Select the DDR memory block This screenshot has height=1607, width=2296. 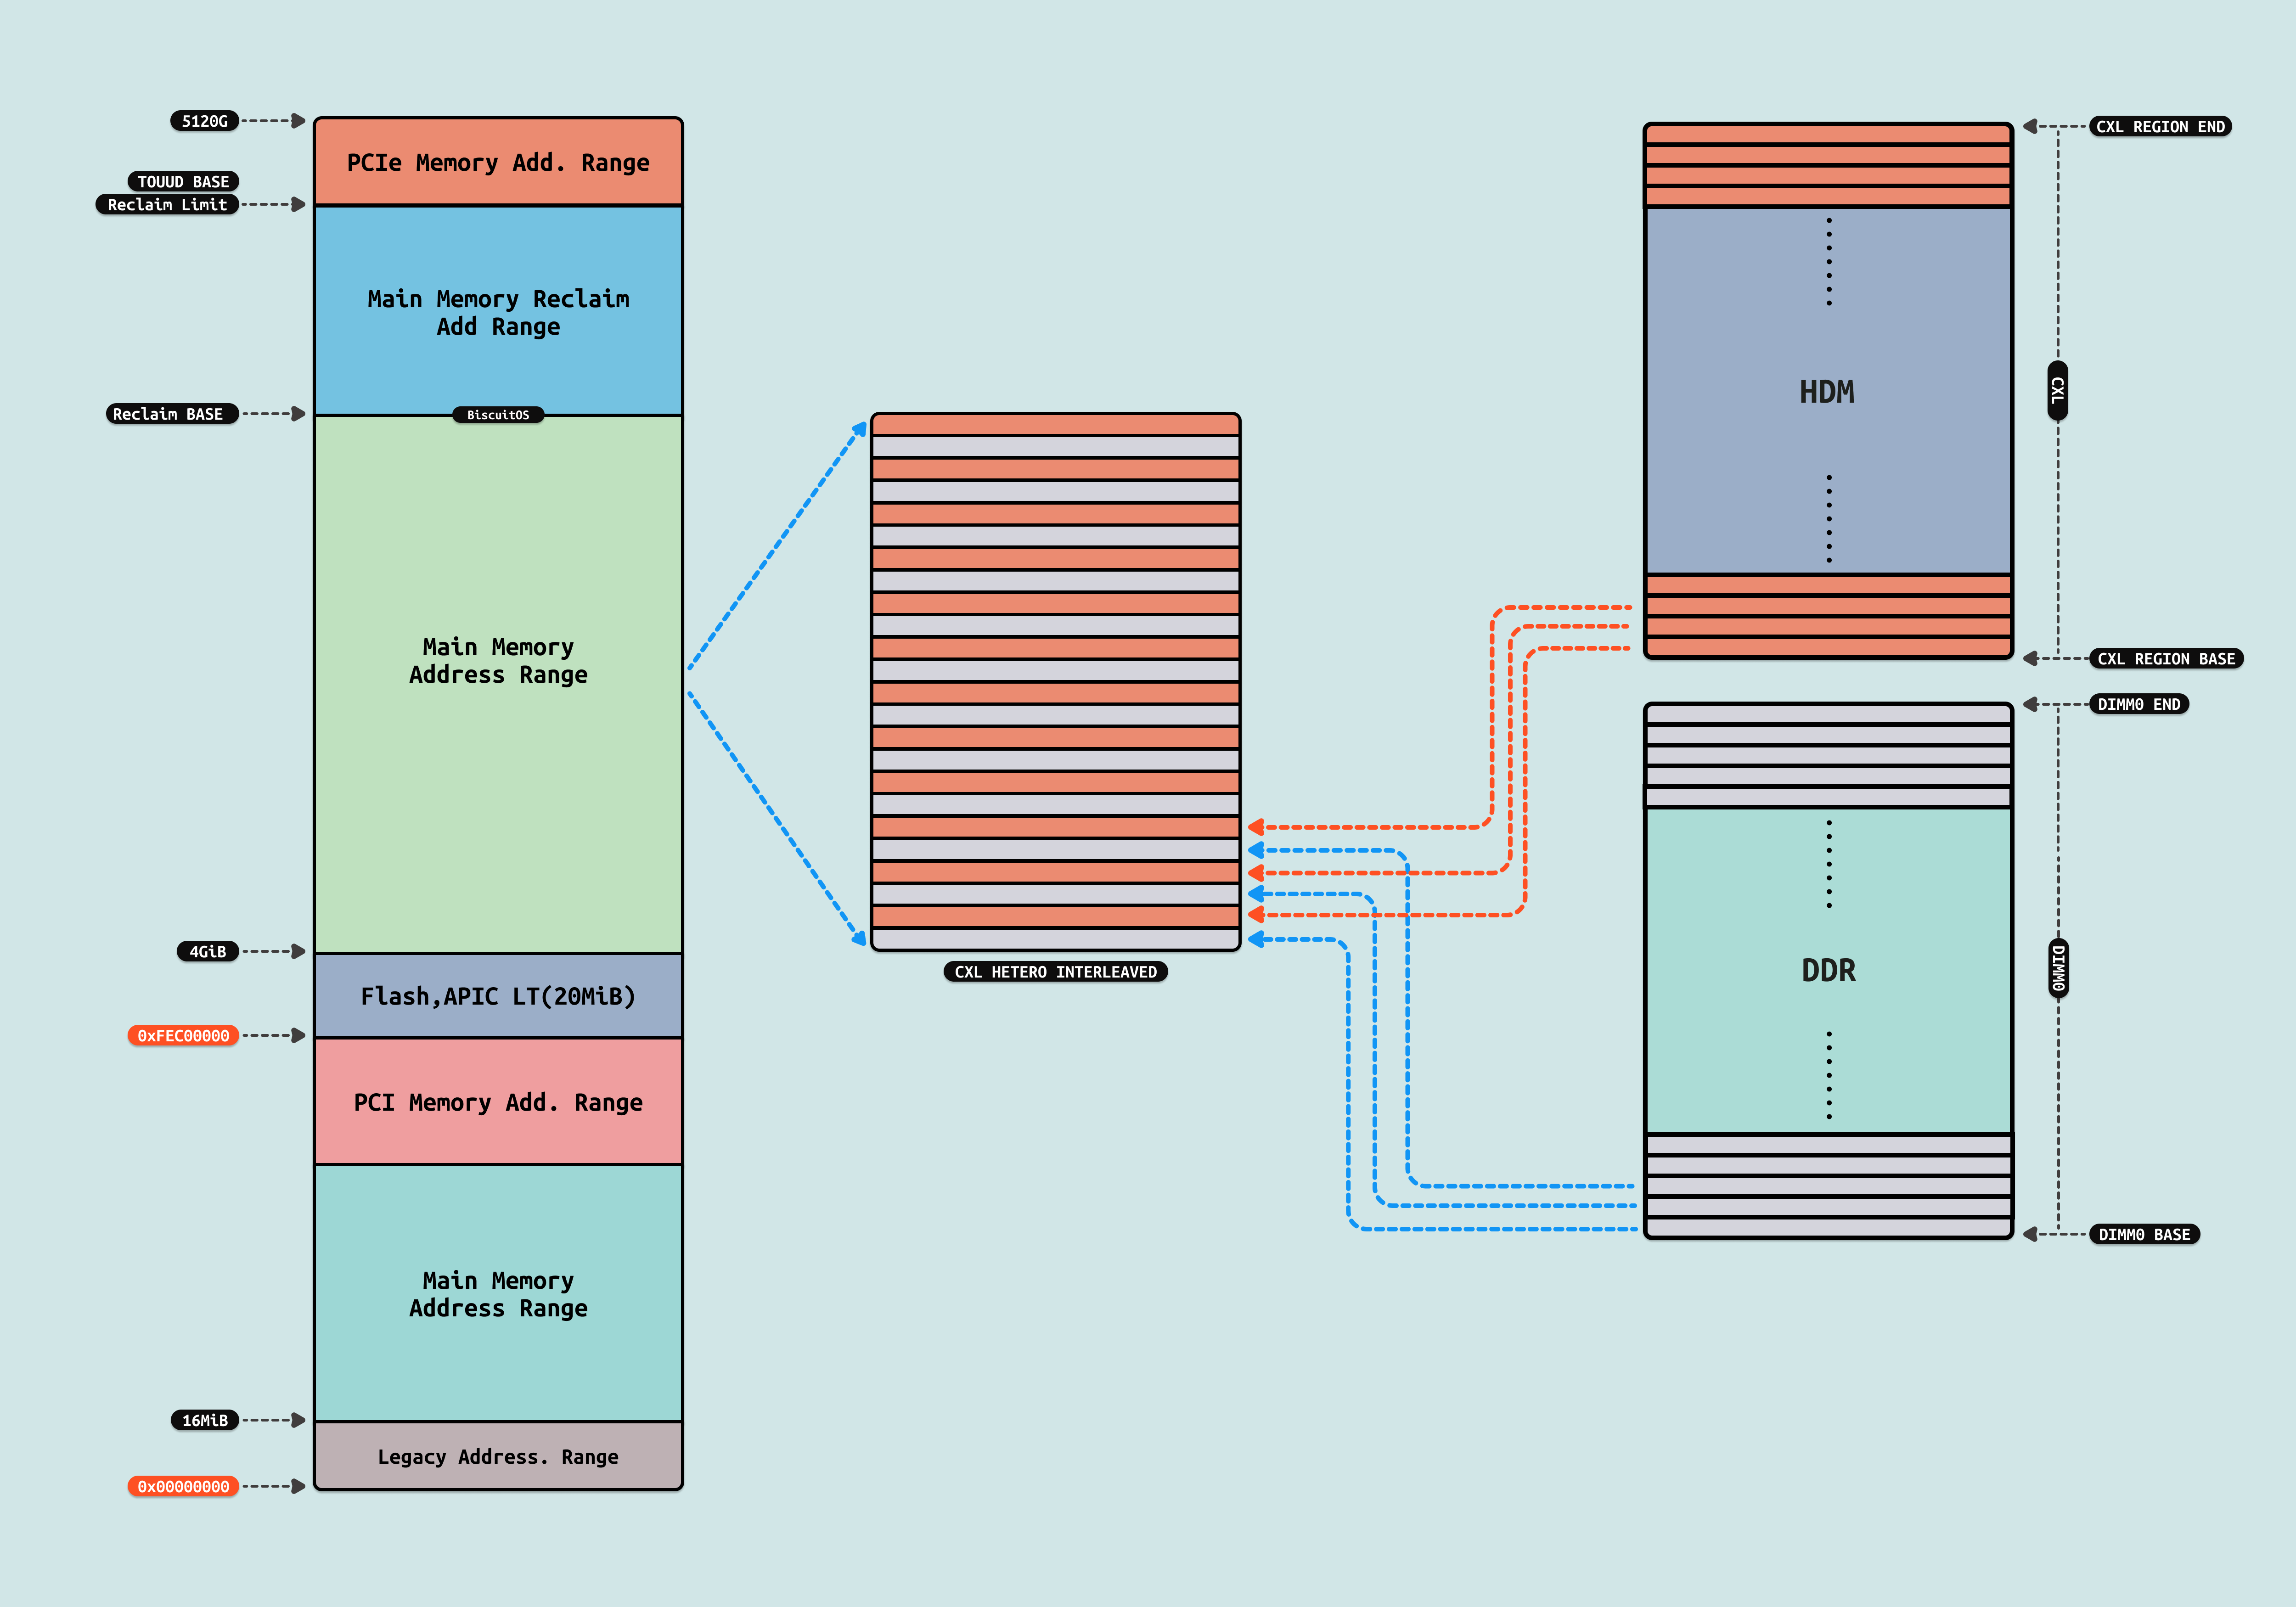pos(1827,970)
